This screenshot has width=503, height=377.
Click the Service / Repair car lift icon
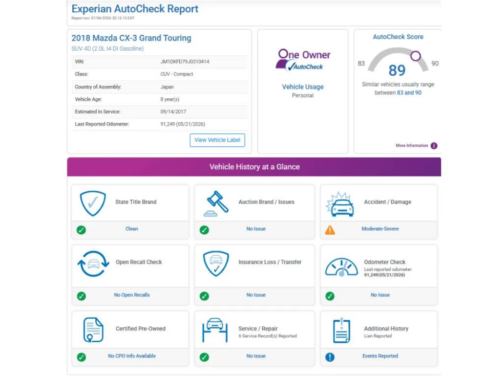coord(215,330)
